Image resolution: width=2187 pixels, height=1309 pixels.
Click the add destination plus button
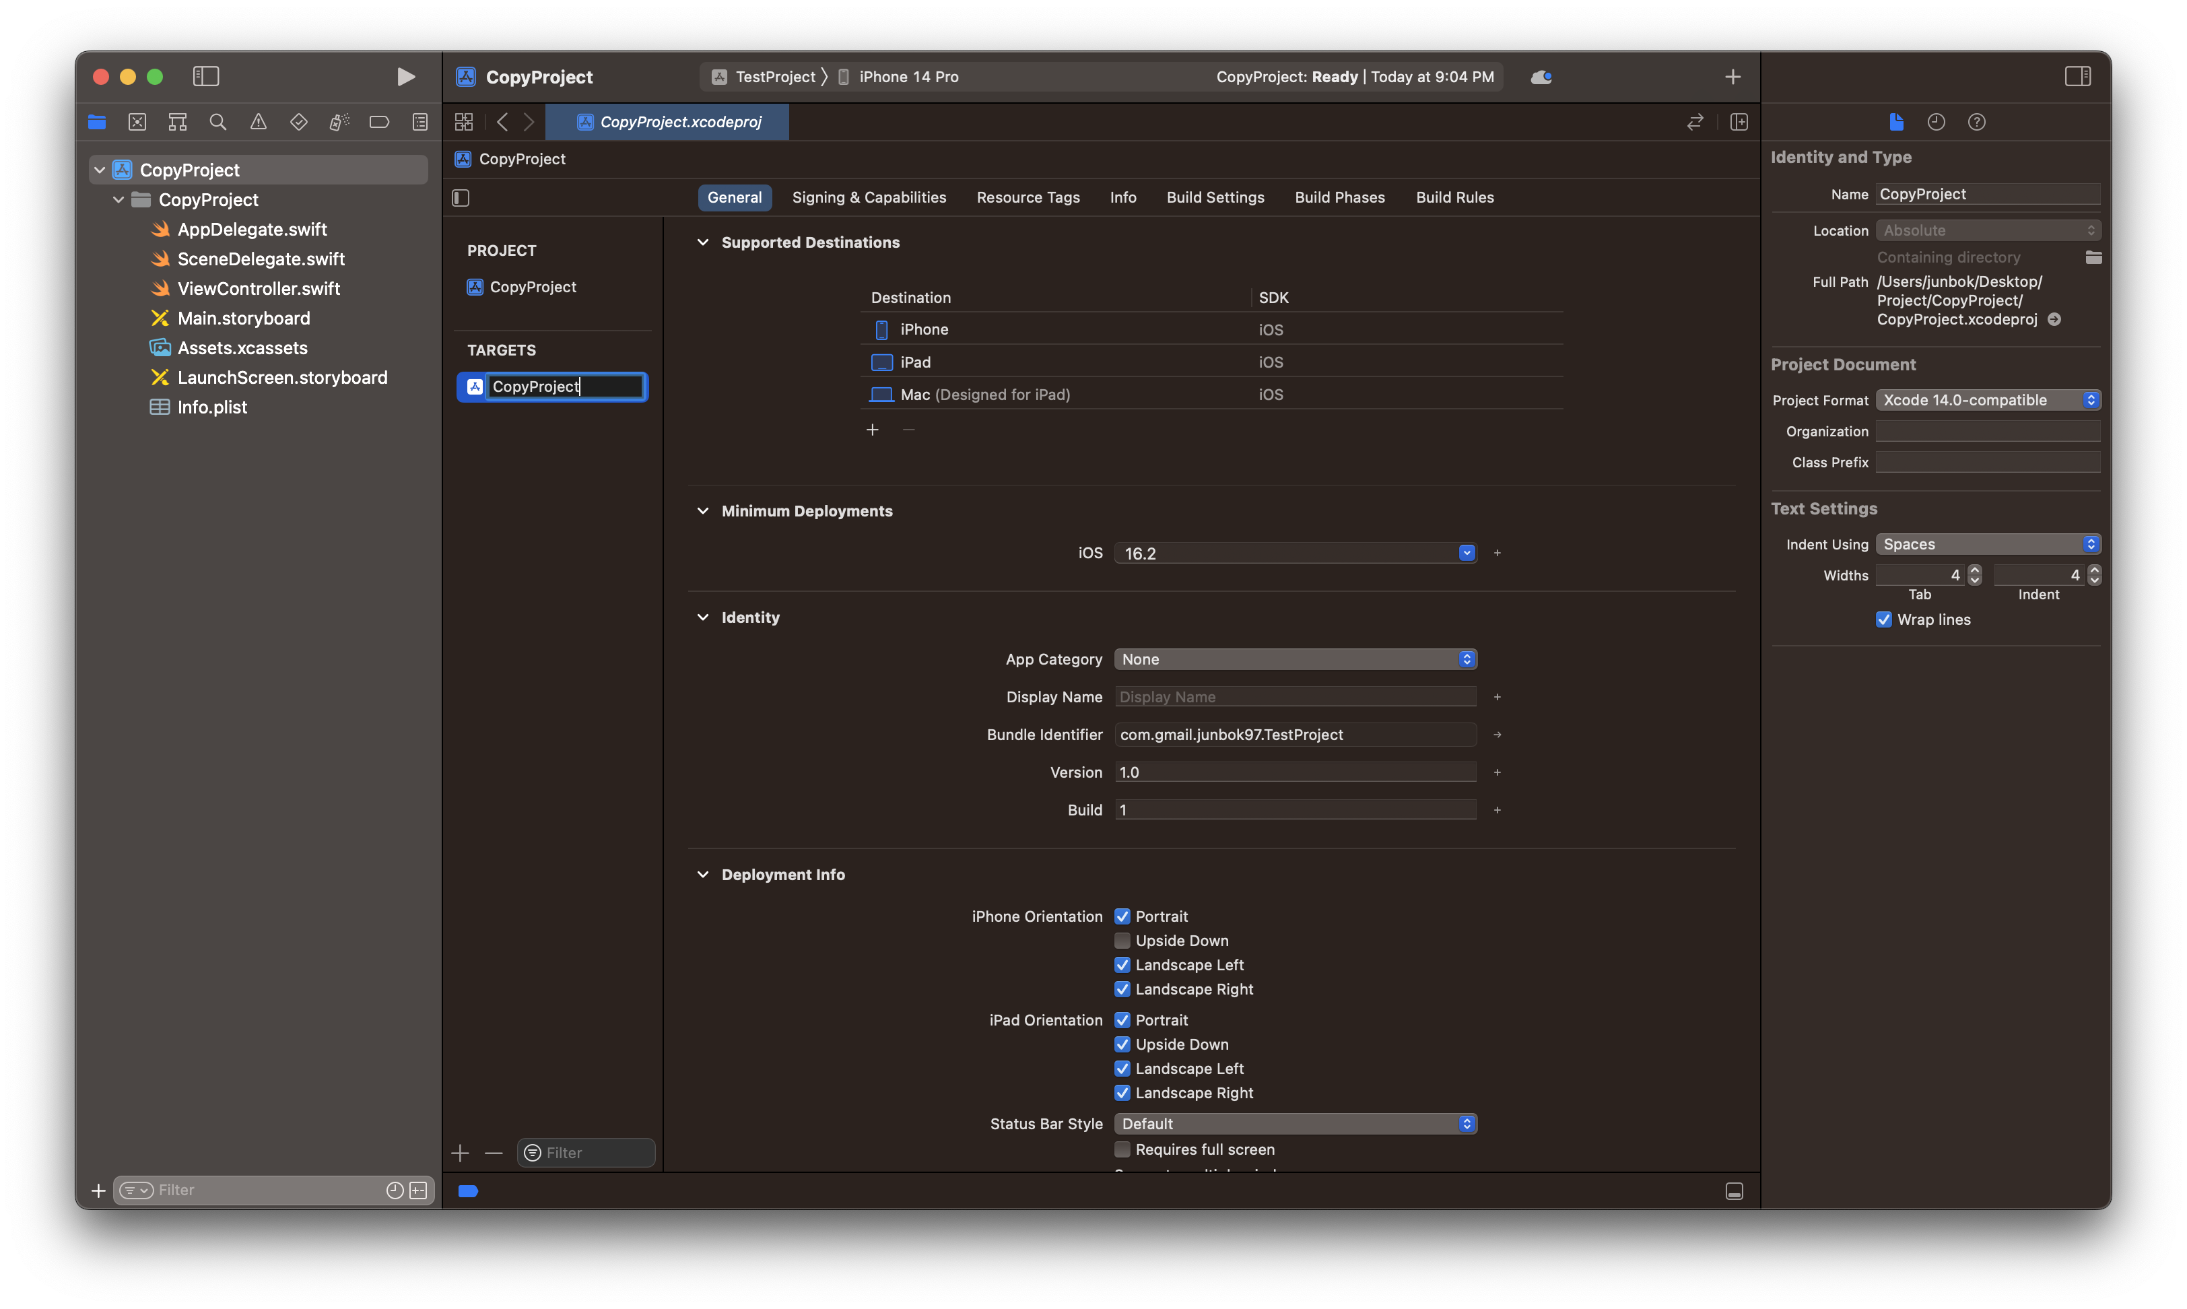[872, 430]
